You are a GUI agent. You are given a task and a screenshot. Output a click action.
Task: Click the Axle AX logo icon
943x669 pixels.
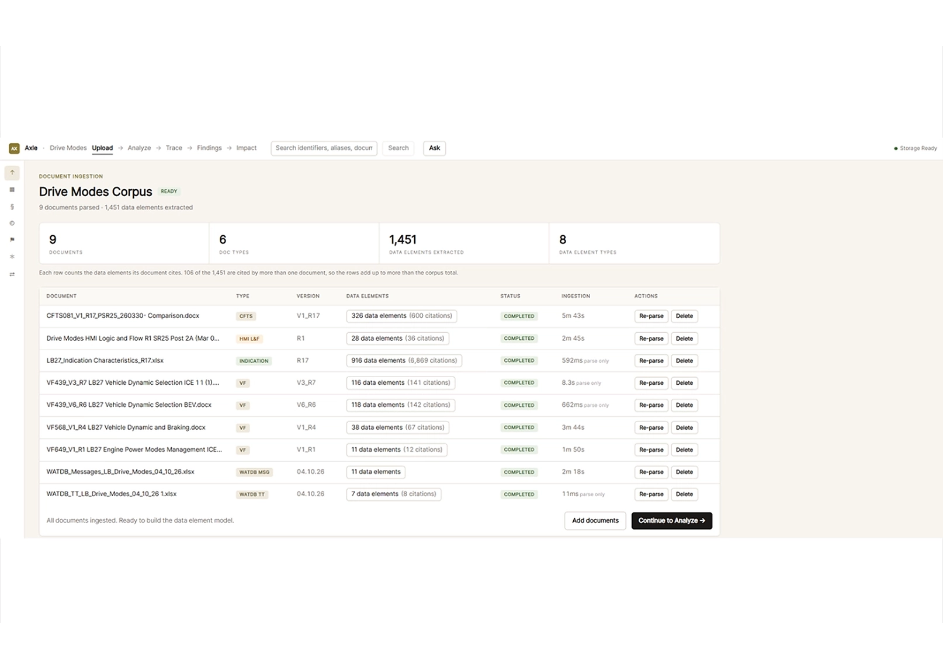[14, 148]
